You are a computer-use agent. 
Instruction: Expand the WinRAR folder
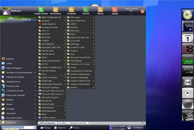pyautogui.click(x=81, y=87)
